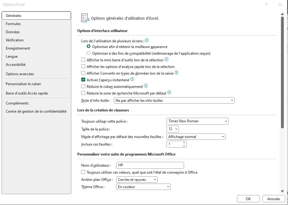Click the Annuler button
The width and height of the screenshot is (288, 205).
click(274, 199)
